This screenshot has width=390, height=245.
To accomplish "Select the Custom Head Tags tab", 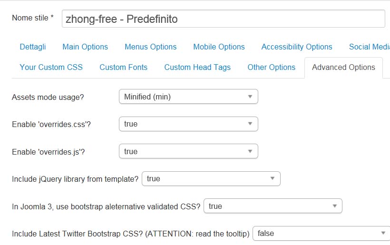I will 197,67.
